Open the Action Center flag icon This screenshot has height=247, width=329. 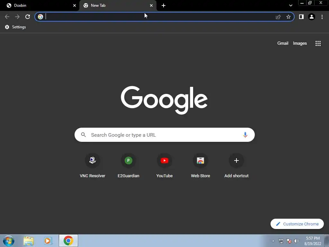click(289, 241)
